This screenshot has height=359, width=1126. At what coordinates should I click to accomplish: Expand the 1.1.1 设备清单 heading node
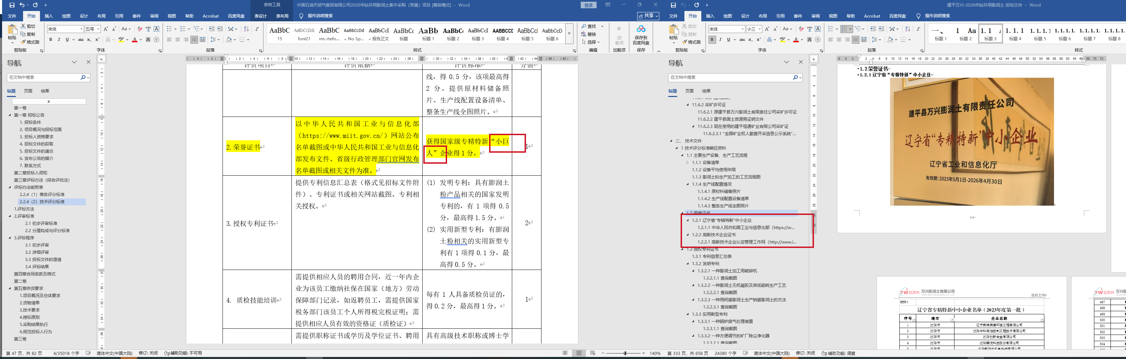687,163
